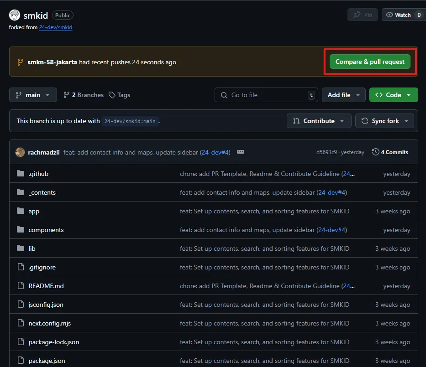Open the 24-dev/smkid forked-from link
426x367 pixels.
click(56, 27)
